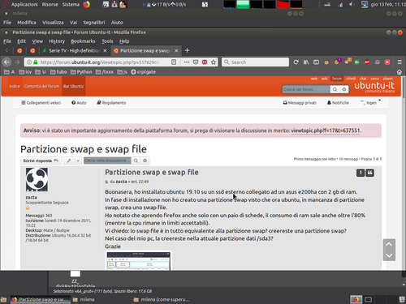Open the Notifiche dropdown
Image resolution: width=406 pixels, height=304 pixels.
pos(338,103)
